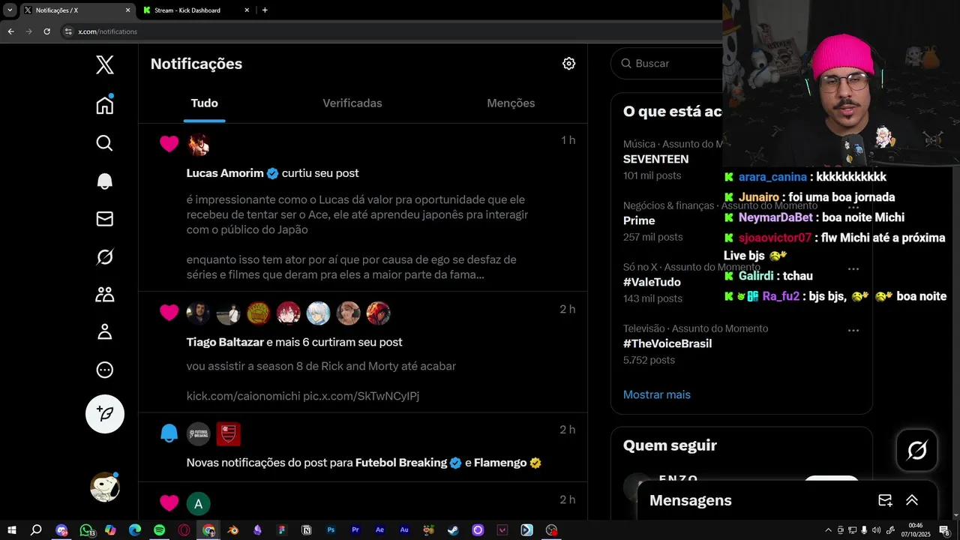Click the compose post button
Image resolution: width=960 pixels, height=540 pixels.
(x=105, y=414)
